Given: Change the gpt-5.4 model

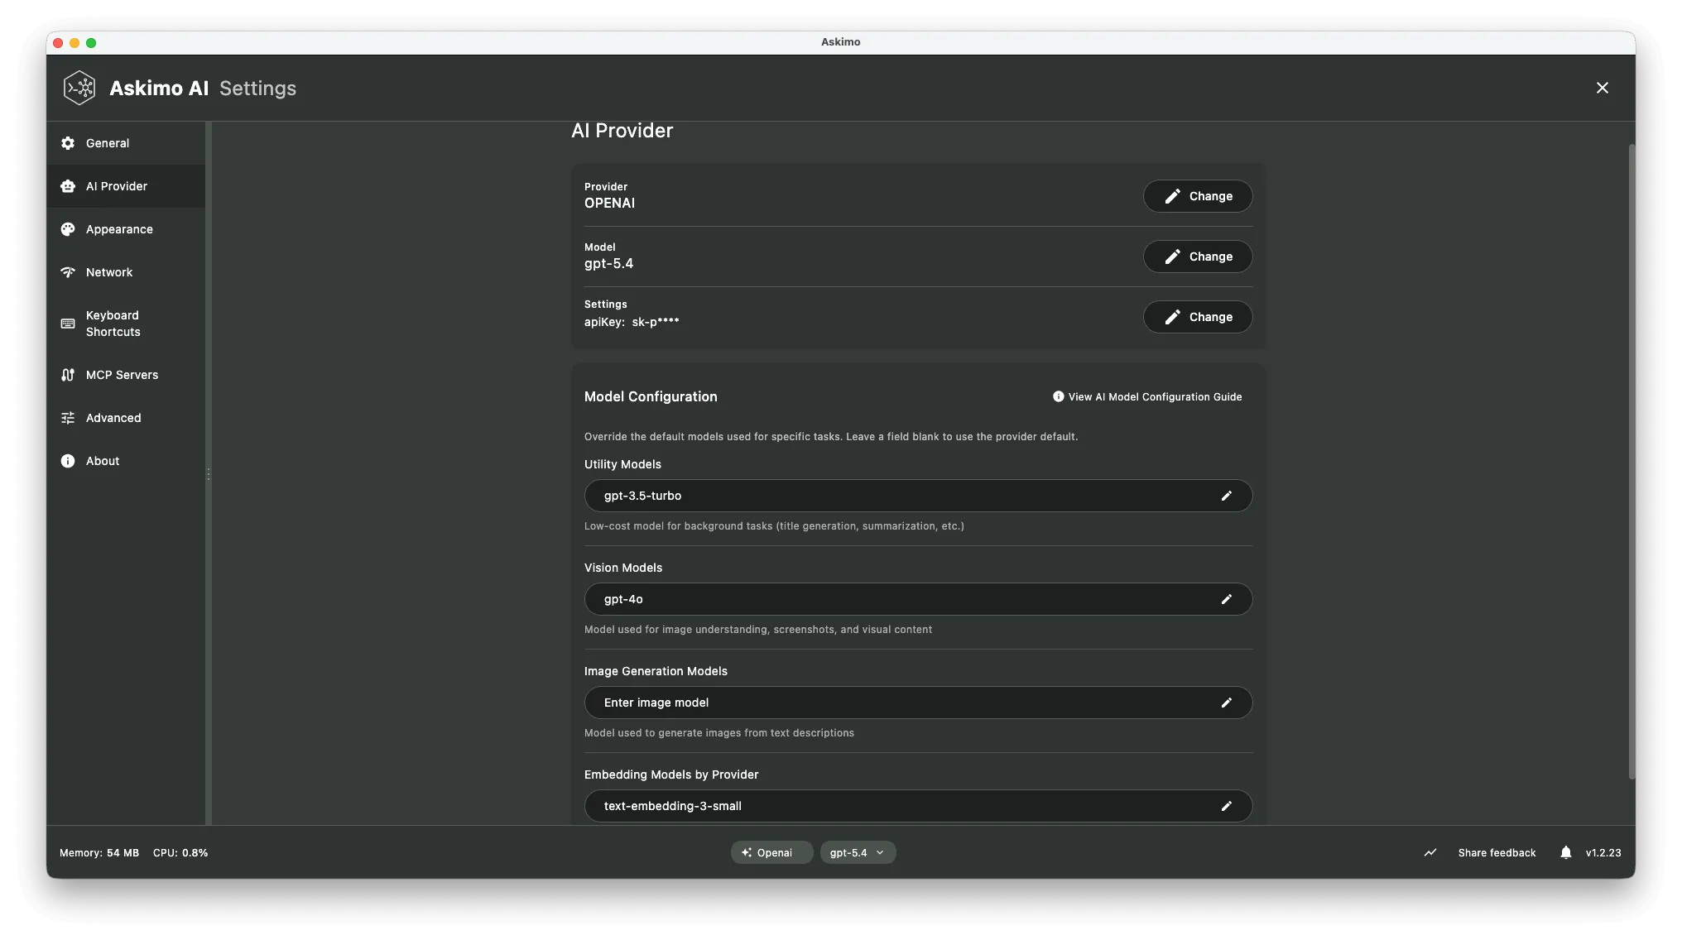Looking at the screenshot, I should (x=1198, y=257).
